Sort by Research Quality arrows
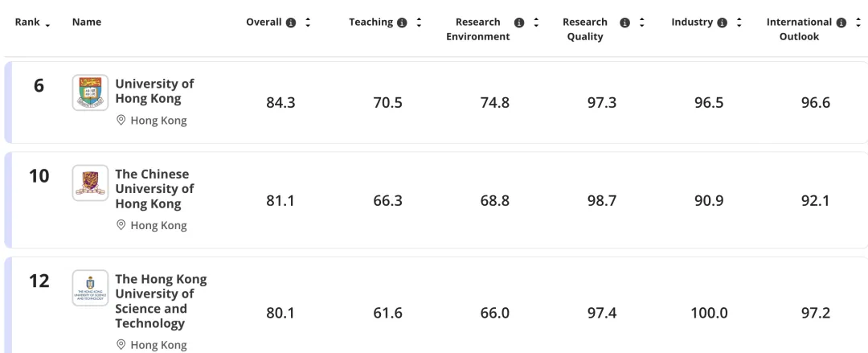This screenshot has width=868, height=353. click(x=641, y=23)
